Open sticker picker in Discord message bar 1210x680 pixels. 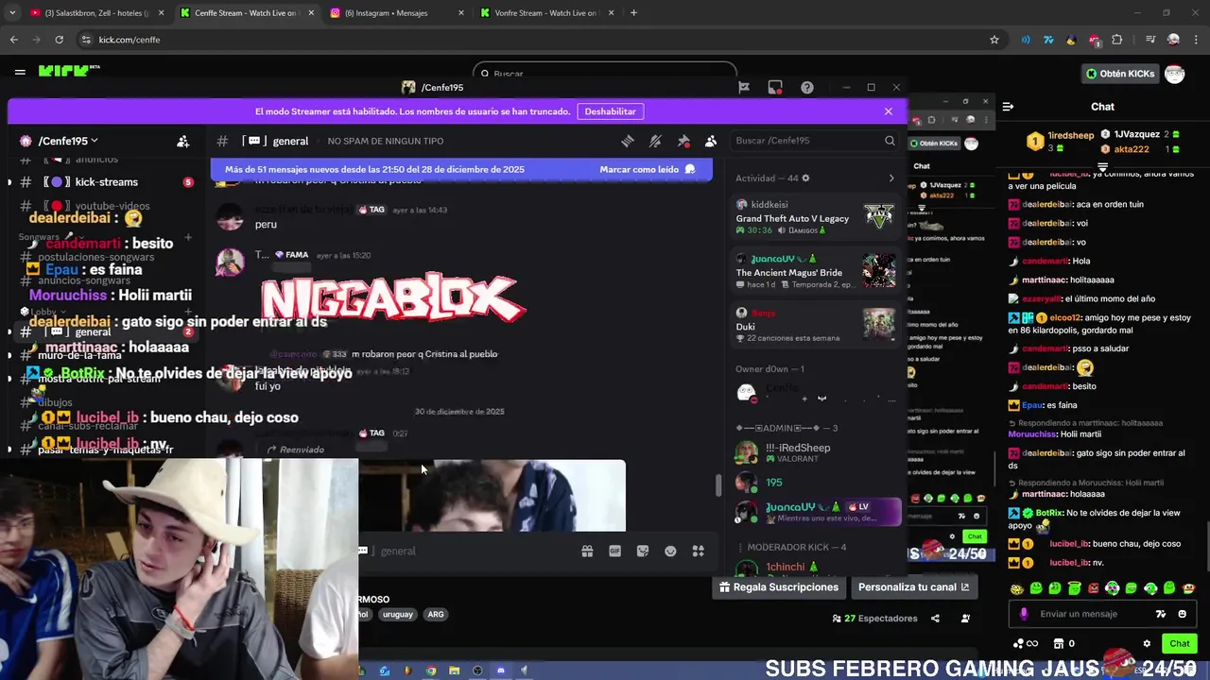[x=643, y=551]
